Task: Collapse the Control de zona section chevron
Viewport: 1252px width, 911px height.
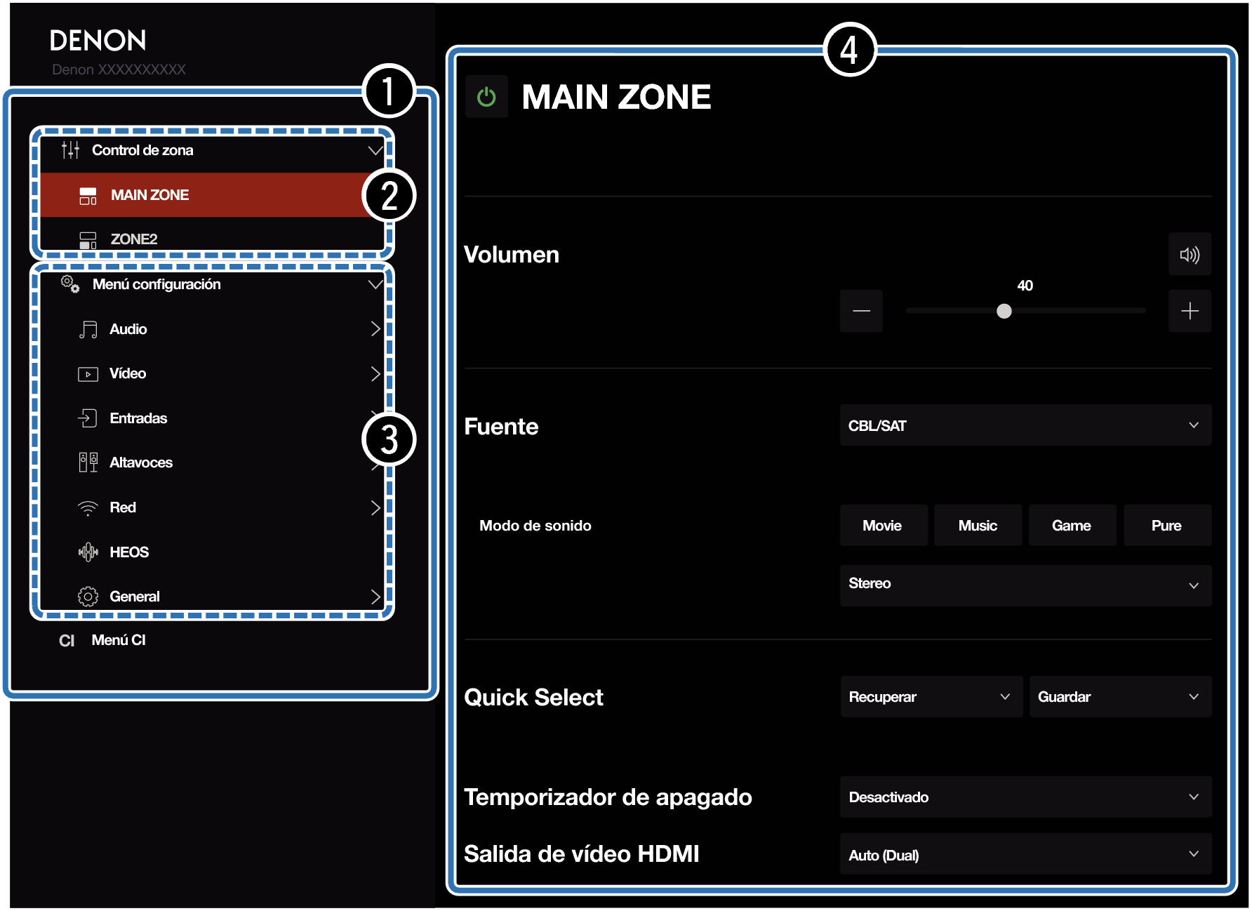Action: point(375,150)
